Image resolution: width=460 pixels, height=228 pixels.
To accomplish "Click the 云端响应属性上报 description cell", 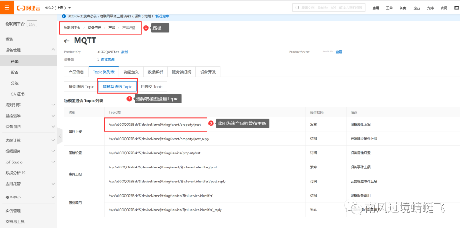I will [x=403, y=139].
